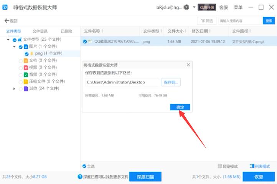The height and width of the screenshot is (184, 277).
Task: Click the account hexagon badge icon
Action: tap(186, 7)
